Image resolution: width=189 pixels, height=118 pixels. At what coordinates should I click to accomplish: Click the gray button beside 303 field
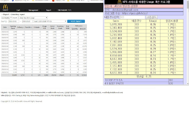pos(151,17)
